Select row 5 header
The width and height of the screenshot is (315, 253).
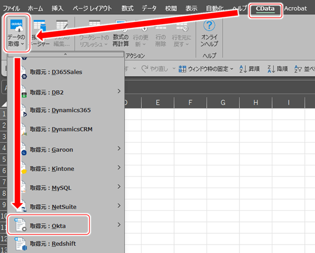(x=4, y=159)
